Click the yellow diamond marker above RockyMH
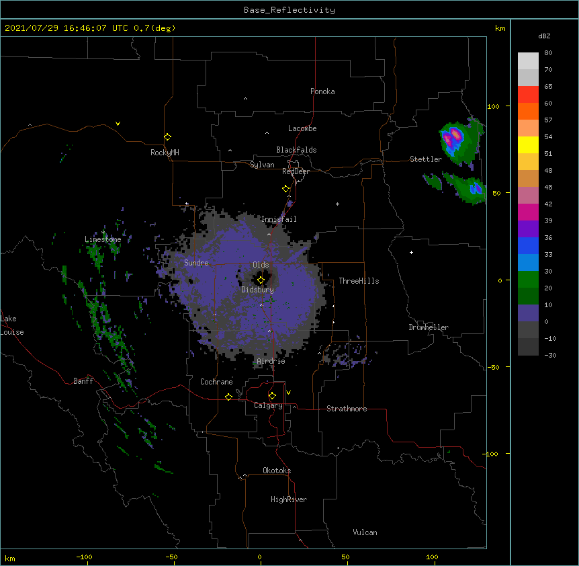This screenshot has height=566, width=579. (x=167, y=136)
